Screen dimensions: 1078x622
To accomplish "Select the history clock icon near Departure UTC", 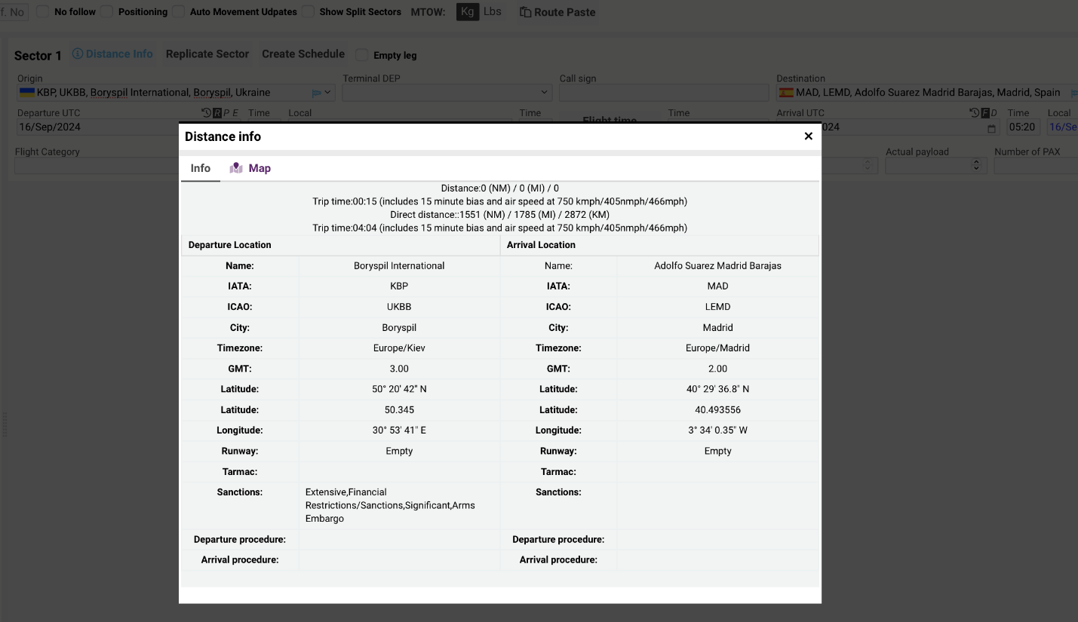I will pos(207,112).
